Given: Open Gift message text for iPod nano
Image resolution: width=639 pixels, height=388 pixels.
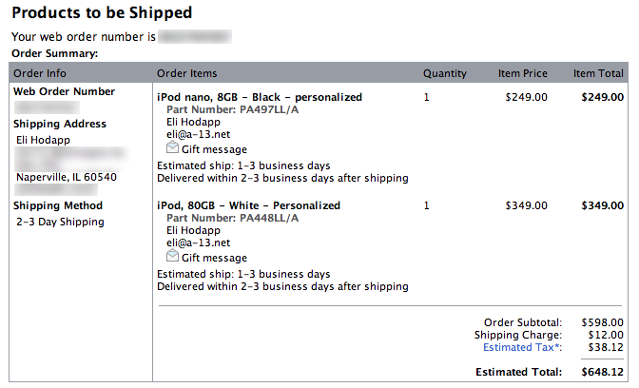Looking at the screenshot, I should click(214, 149).
